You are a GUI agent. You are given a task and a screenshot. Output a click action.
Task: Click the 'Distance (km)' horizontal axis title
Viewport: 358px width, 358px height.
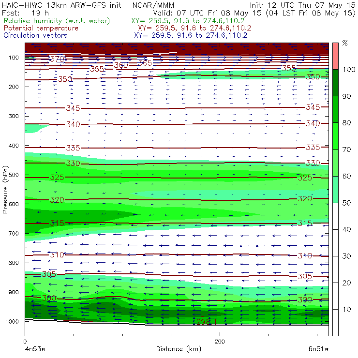tap(179, 349)
